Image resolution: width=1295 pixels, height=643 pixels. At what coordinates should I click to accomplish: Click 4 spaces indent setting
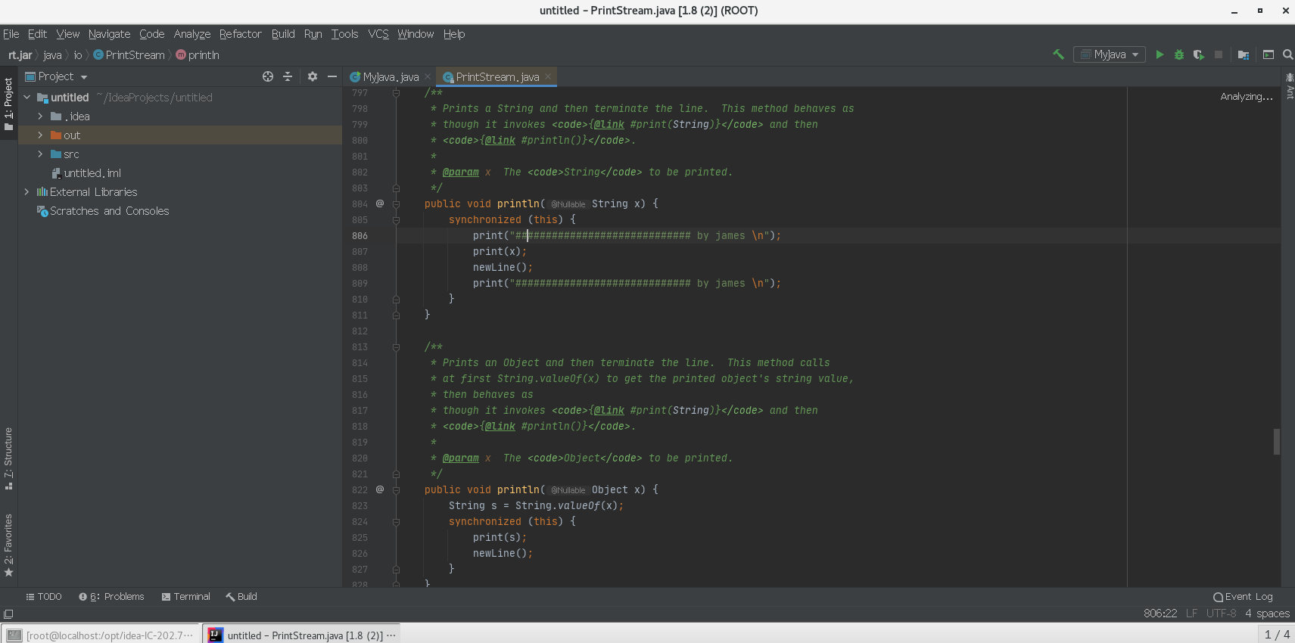(x=1267, y=613)
